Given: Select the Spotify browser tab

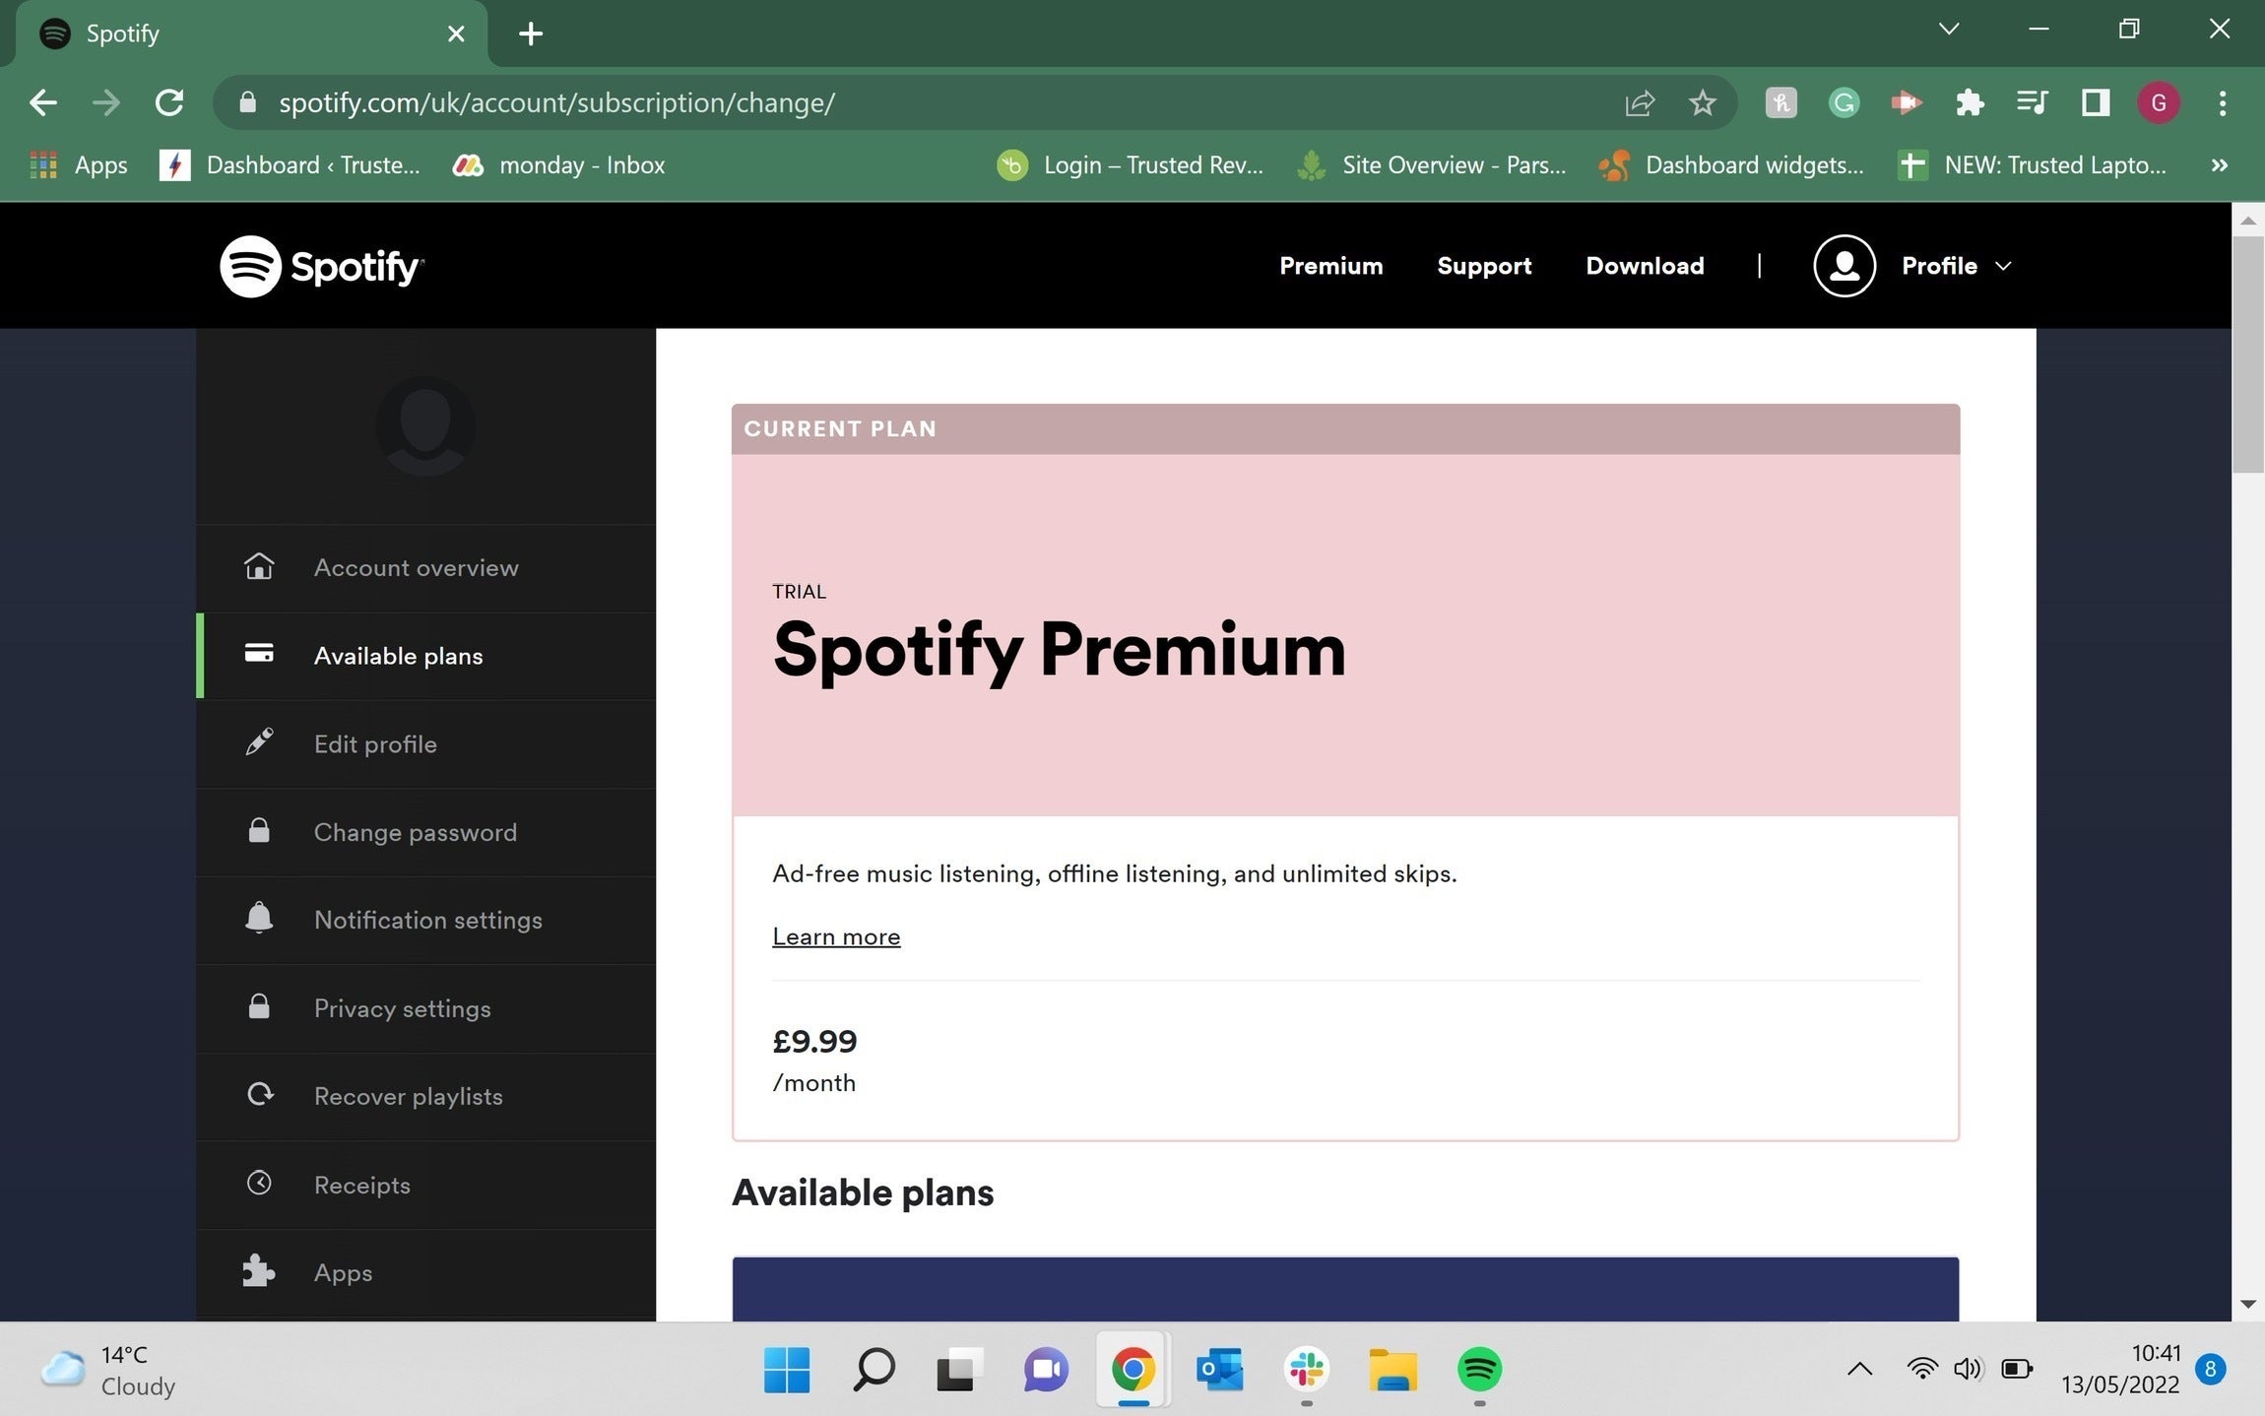Looking at the screenshot, I should click(x=252, y=33).
